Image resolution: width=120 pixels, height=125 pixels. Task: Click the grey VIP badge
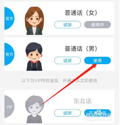point(9,107)
